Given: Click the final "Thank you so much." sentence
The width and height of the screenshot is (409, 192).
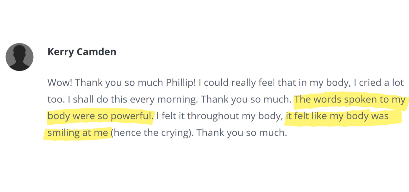Looking at the screenshot, I should click(242, 133).
